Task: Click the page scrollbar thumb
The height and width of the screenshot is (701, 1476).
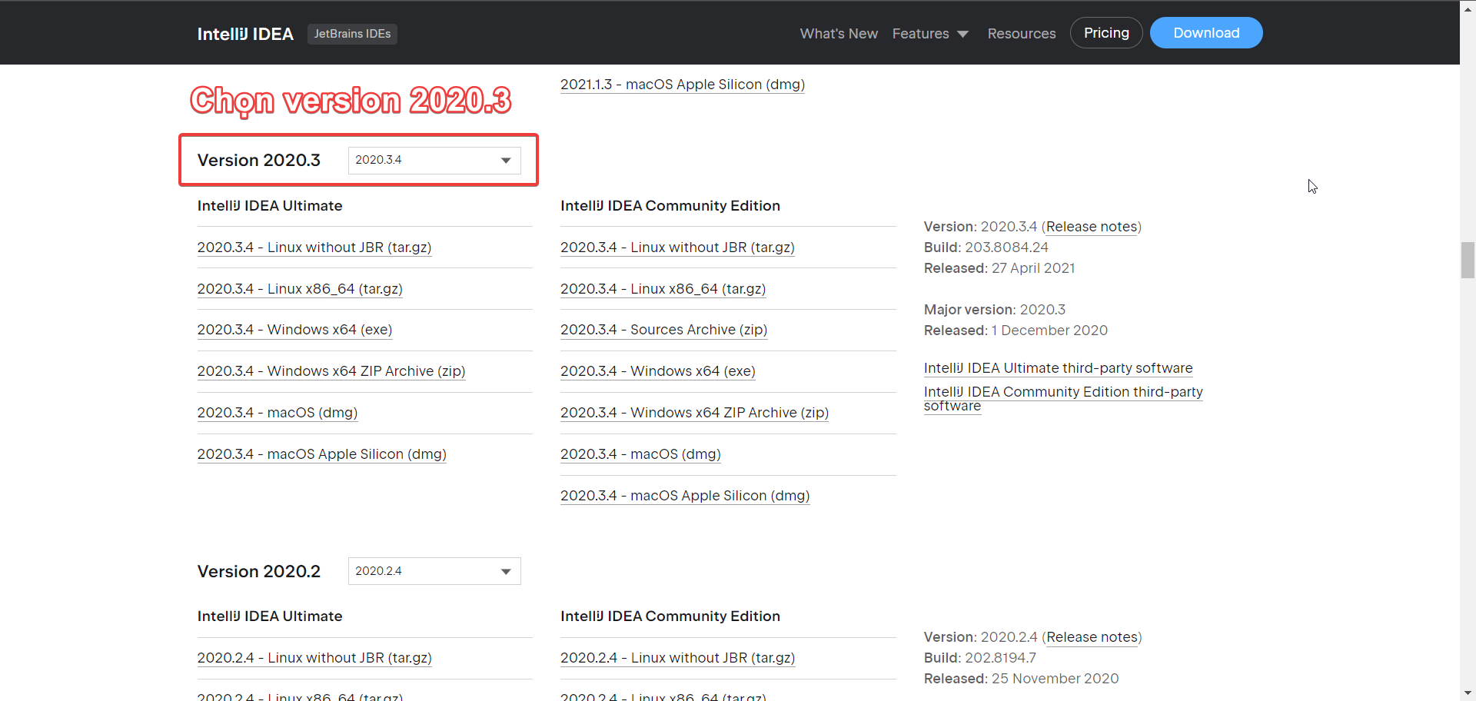Action: (x=1468, y=260)
